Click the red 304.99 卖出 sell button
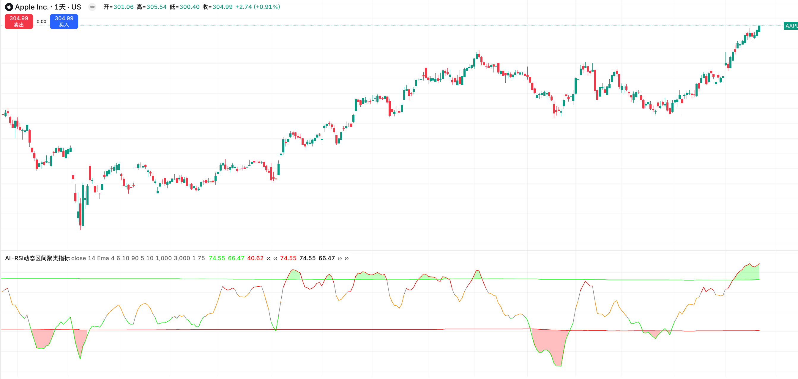The width and height of the screenshot is (798, 379). click(x=19, y=21)
